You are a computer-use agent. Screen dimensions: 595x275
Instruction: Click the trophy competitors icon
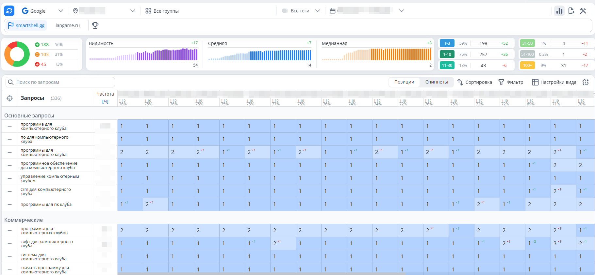(95, 25)
